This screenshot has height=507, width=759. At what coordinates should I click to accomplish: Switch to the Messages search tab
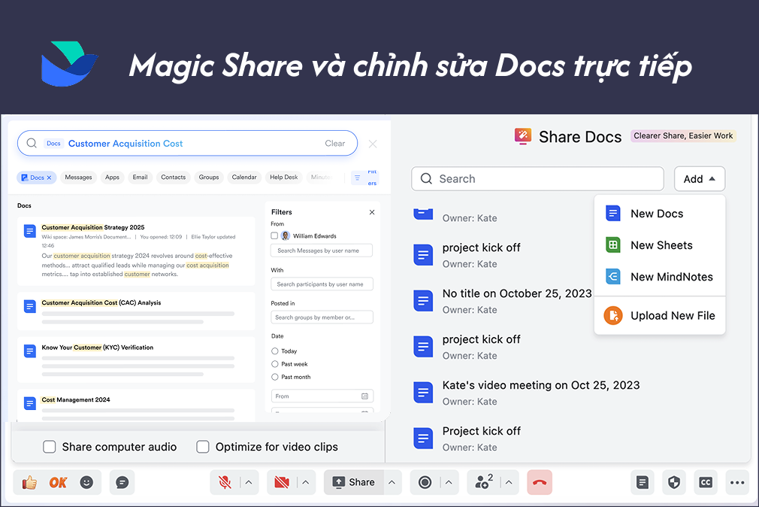[78, 178]
